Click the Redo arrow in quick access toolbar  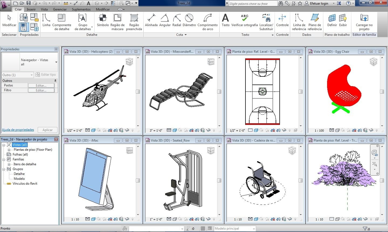pos(54,3)
